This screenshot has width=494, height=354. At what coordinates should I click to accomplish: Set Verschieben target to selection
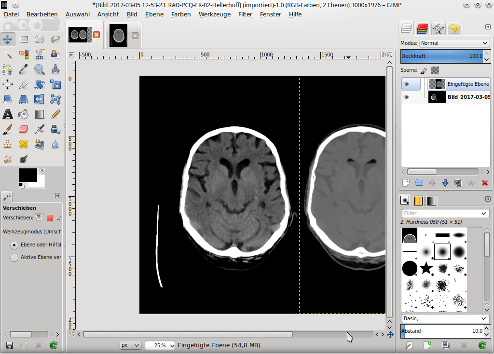50,218
